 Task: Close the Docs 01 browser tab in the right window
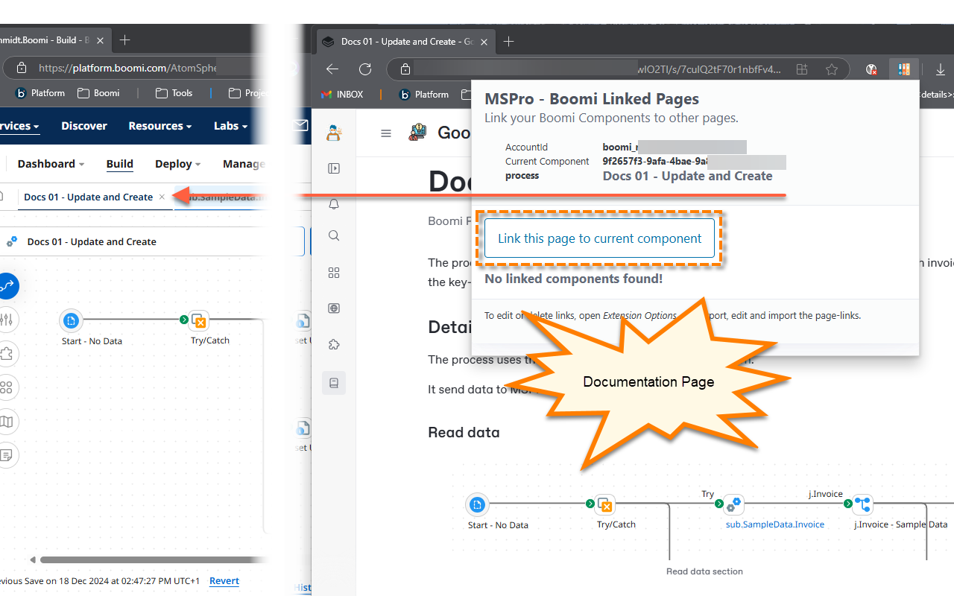click(485, 42)
